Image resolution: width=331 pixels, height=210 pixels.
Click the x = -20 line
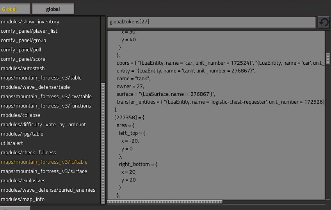click(130, 141)
